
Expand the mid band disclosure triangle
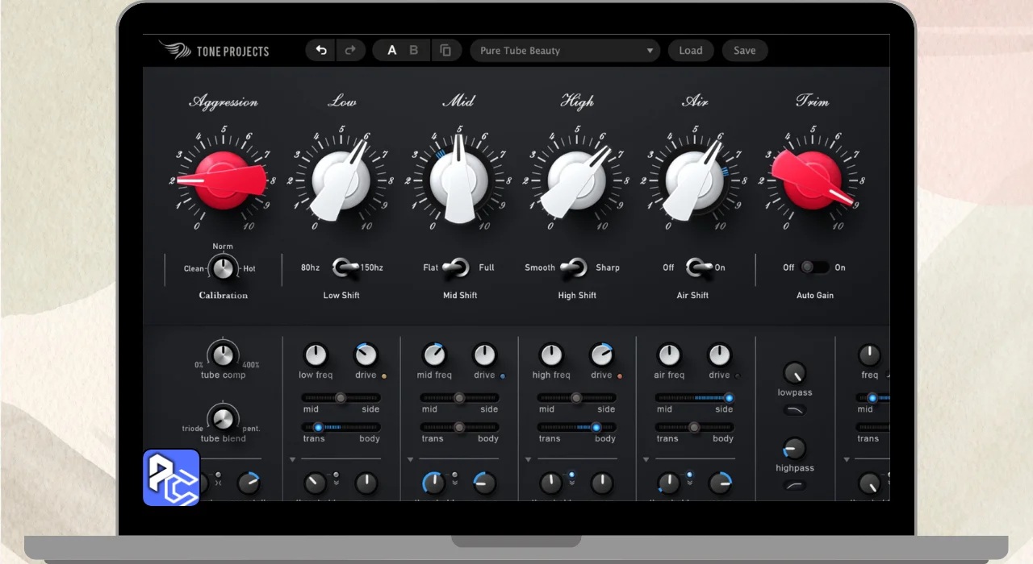[x=411, y=460]
